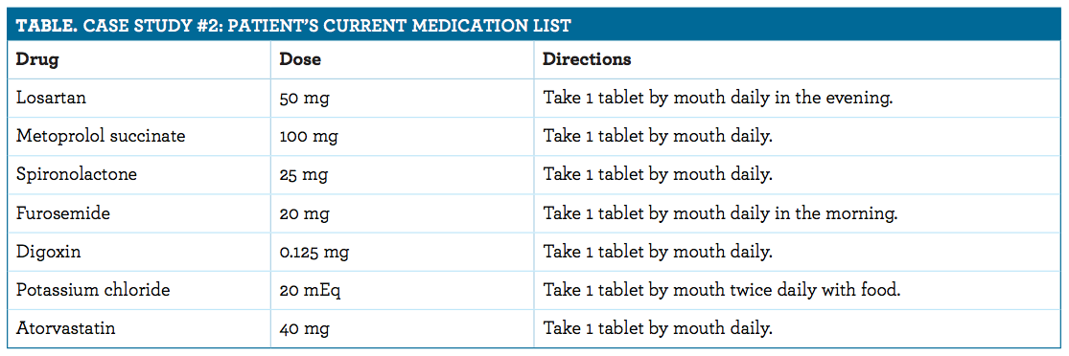Click the Losartan evening directions text
Viewport: 1069px width, 356px height.
(718, 99)
